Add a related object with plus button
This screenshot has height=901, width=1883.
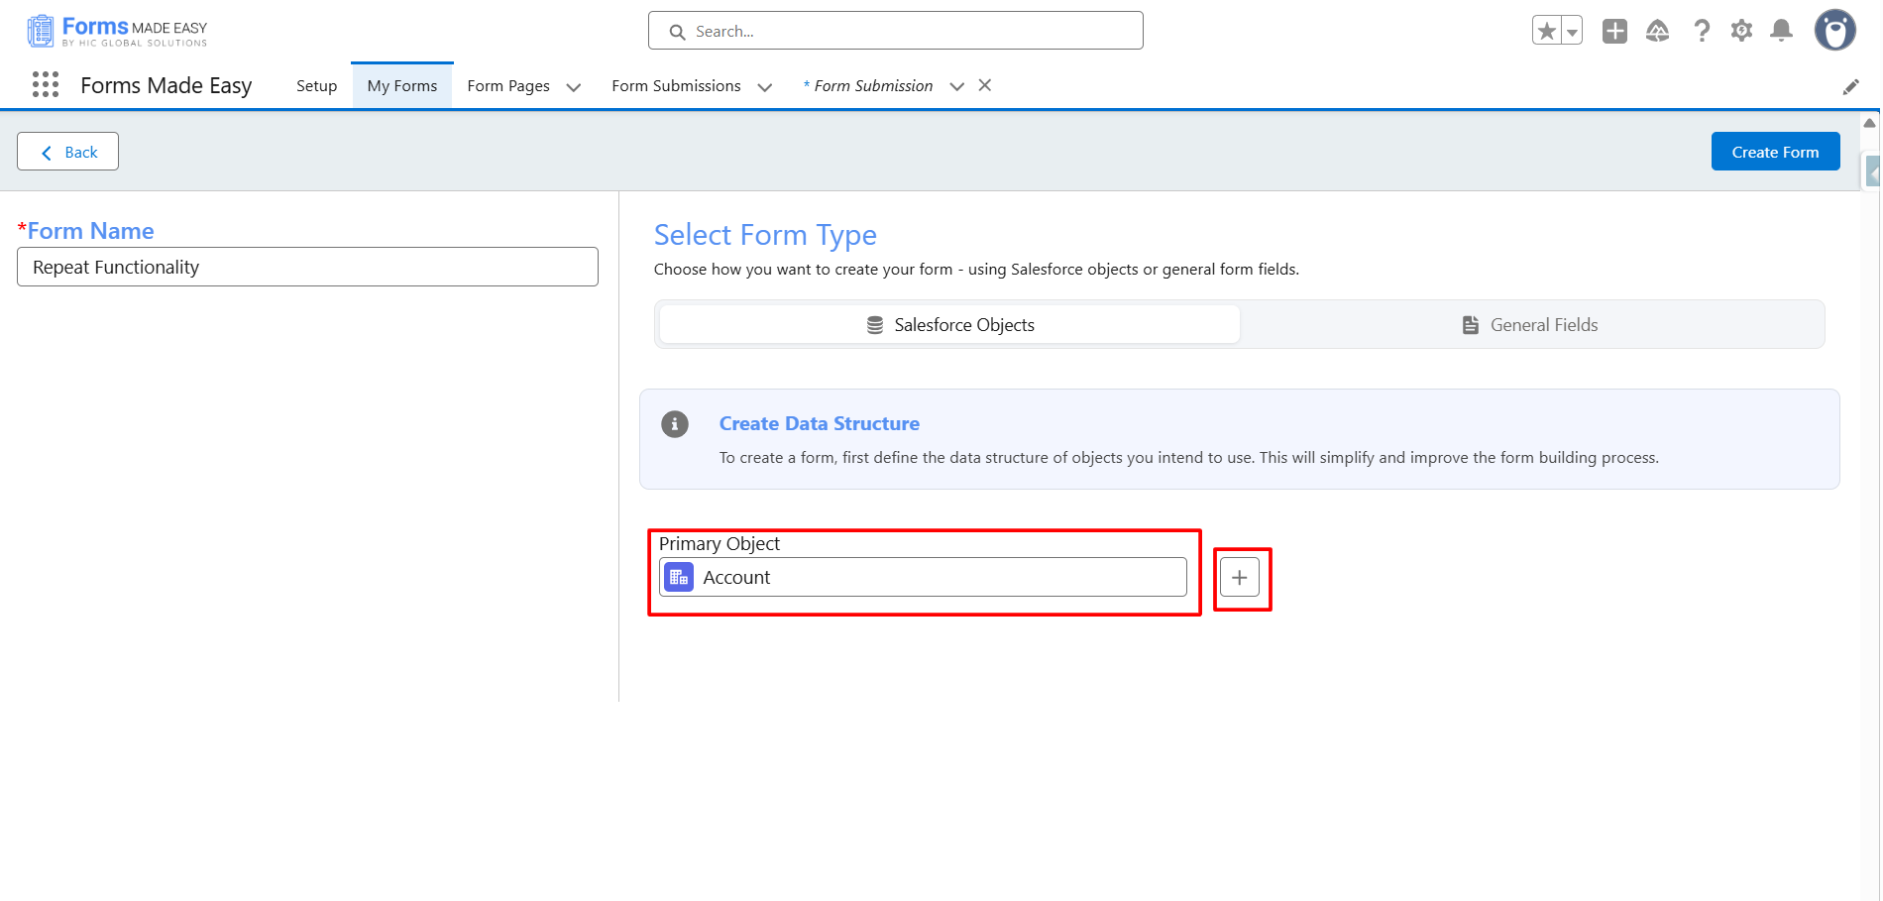pos(1239,578)
